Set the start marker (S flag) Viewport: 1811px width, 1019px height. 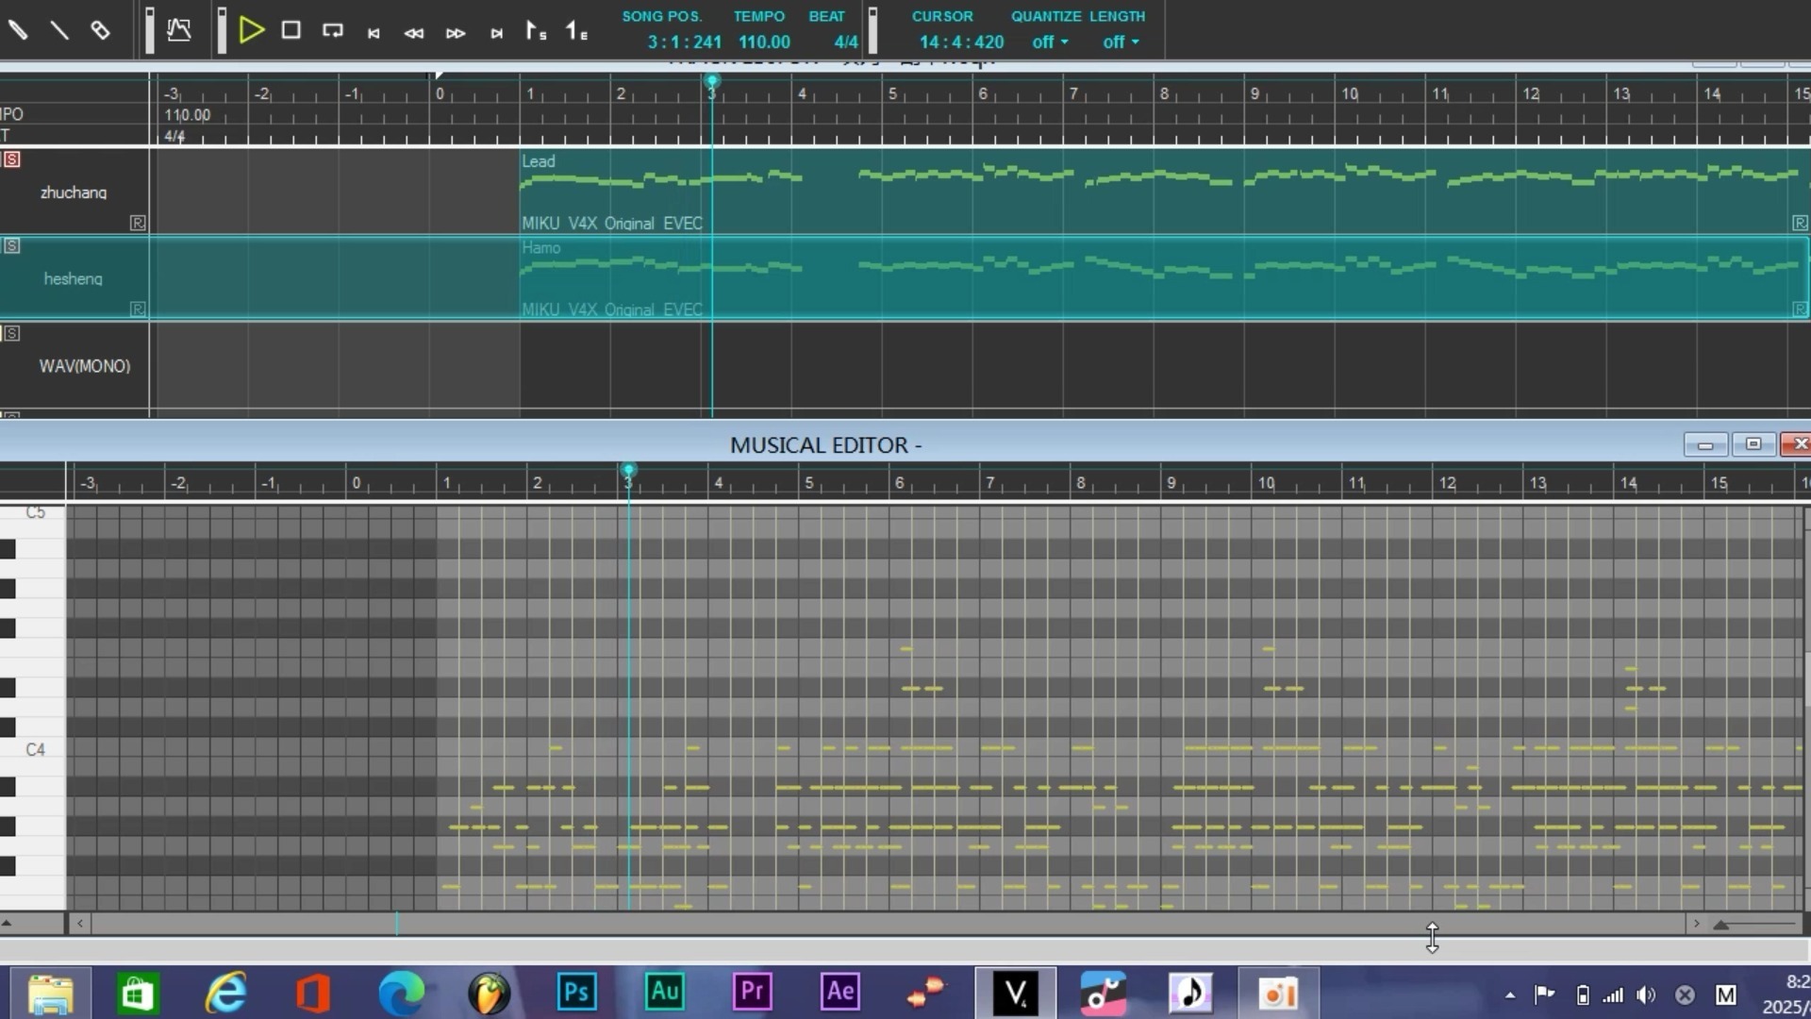(536, 31)
